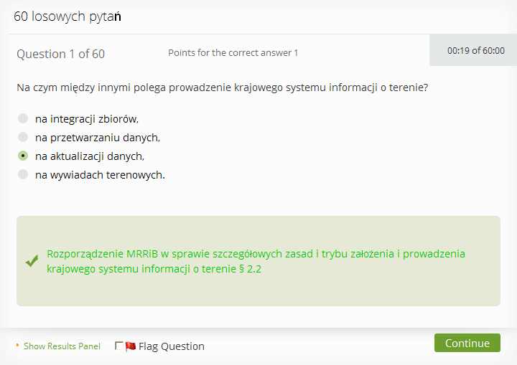Click the answer text 'na integracji zbiorów'
517x365 pixels.
[x=87, y=119]
